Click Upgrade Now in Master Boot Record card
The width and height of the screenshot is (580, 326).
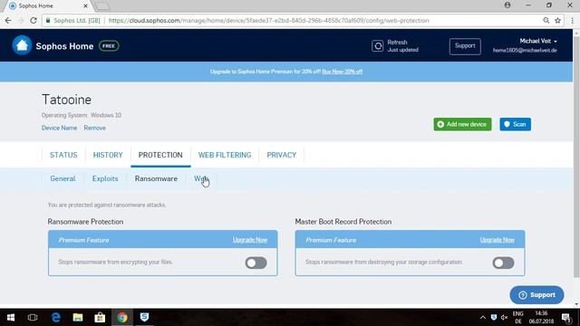coord(498,240)
